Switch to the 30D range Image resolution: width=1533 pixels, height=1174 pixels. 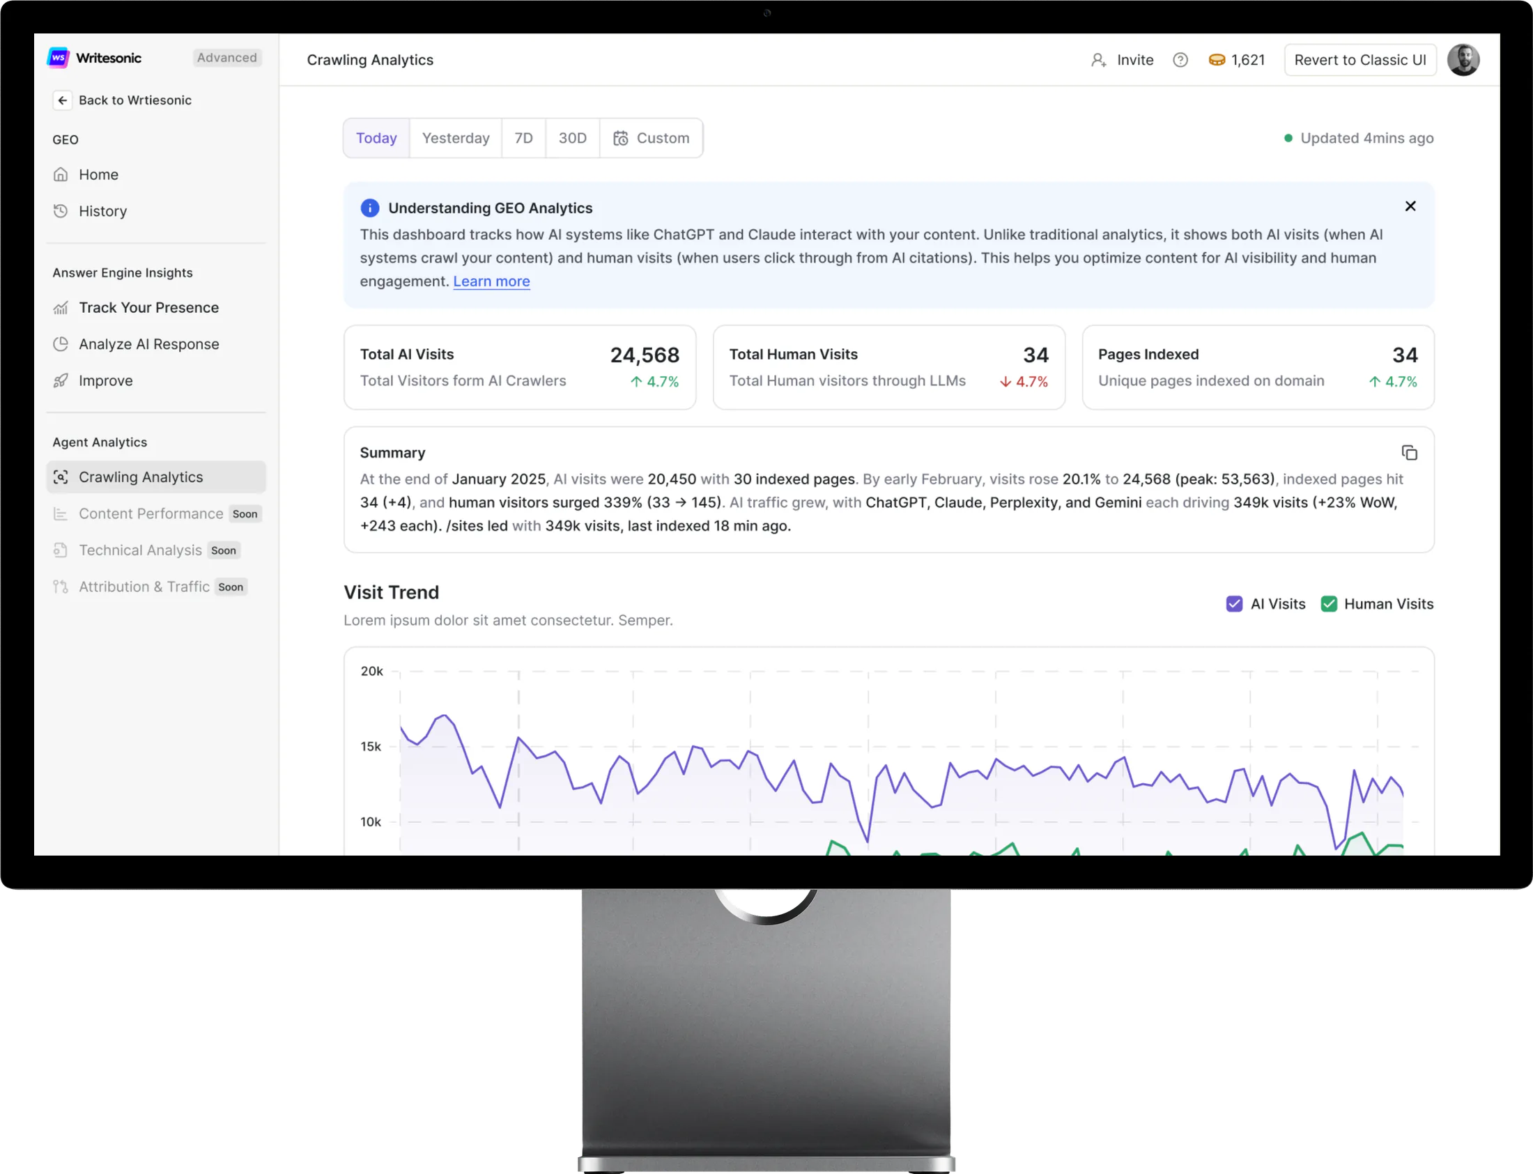pyautogui.click(x=572, y=139)
